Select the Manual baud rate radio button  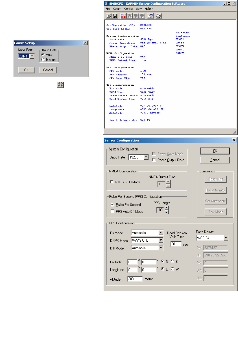[x=43, y=60]
